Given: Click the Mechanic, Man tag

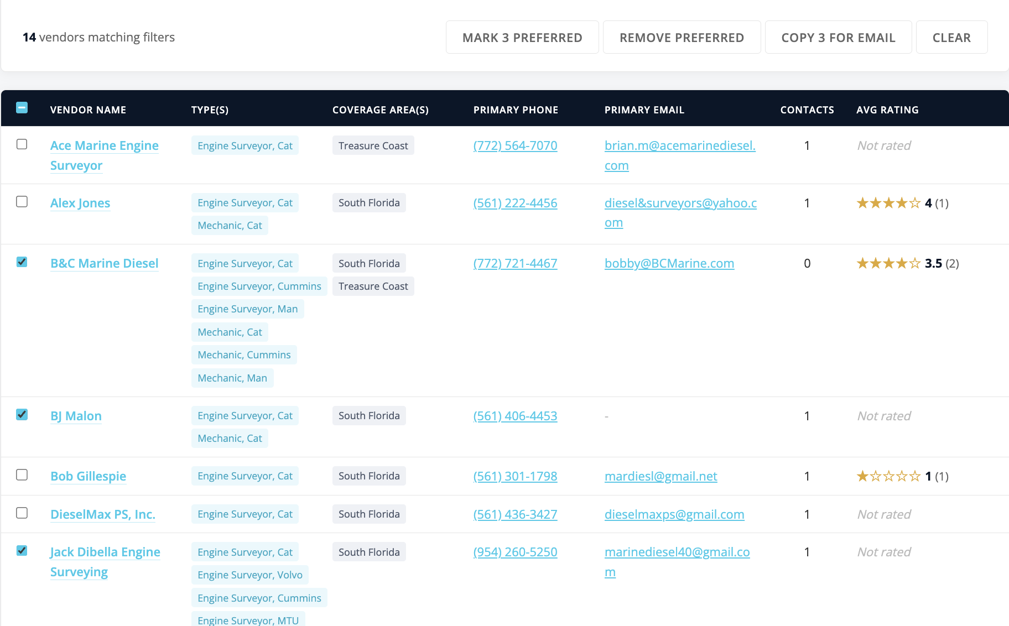Looking at the screenshot, I should click(232, 378).
